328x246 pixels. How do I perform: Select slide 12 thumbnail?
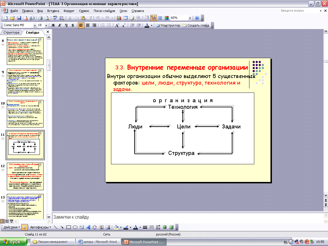[25, 176]
